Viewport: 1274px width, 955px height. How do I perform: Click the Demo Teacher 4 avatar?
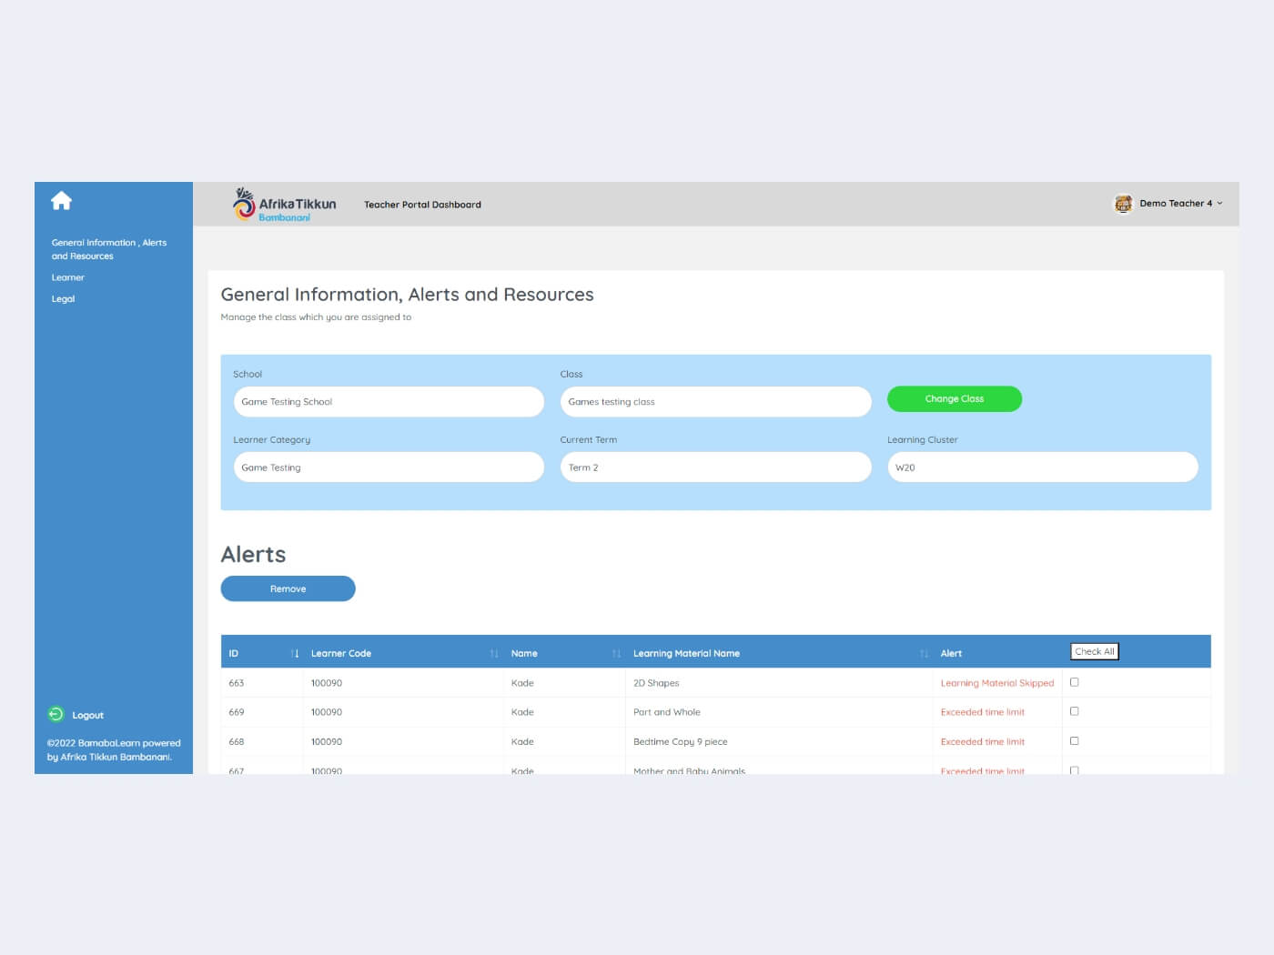point(1123,204)
